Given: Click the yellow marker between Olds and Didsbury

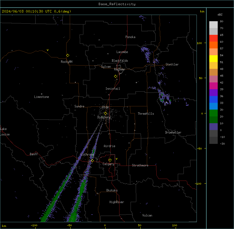Looking at the screenshot, I should pyautogui.click(x=106, y=113).
